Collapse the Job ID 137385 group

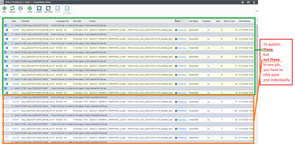coord(12,70)
